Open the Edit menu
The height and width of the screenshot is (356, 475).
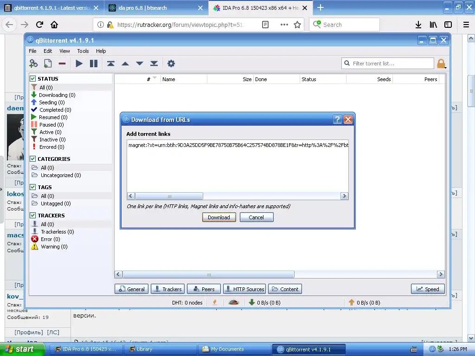48,51
